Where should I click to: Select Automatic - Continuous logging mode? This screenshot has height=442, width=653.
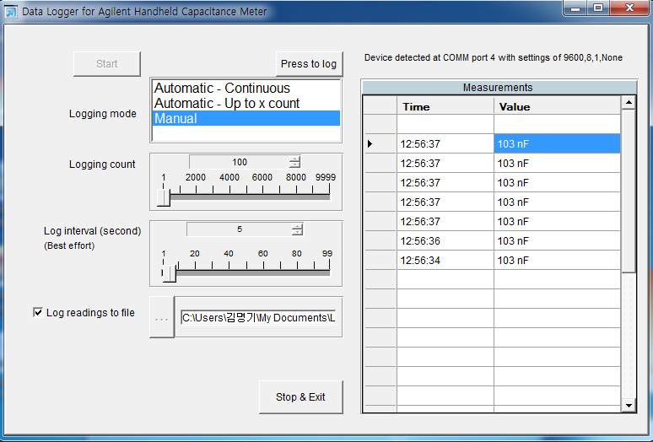click(222, 89)
